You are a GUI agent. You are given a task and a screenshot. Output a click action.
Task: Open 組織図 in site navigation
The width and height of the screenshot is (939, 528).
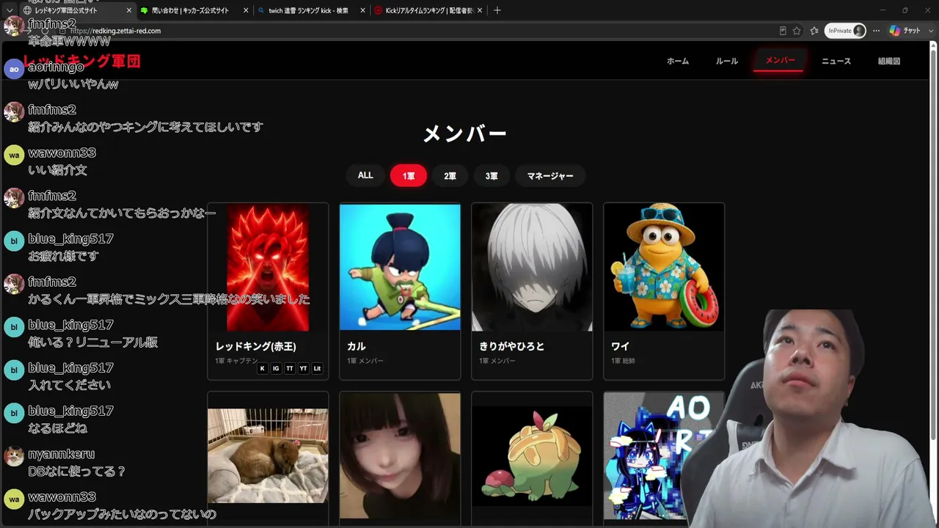[x=889, y=61]
